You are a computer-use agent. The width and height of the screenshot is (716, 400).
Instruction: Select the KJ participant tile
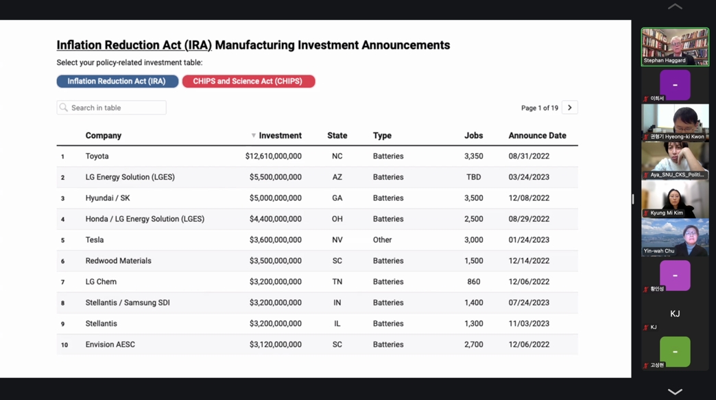click(675, 314)
